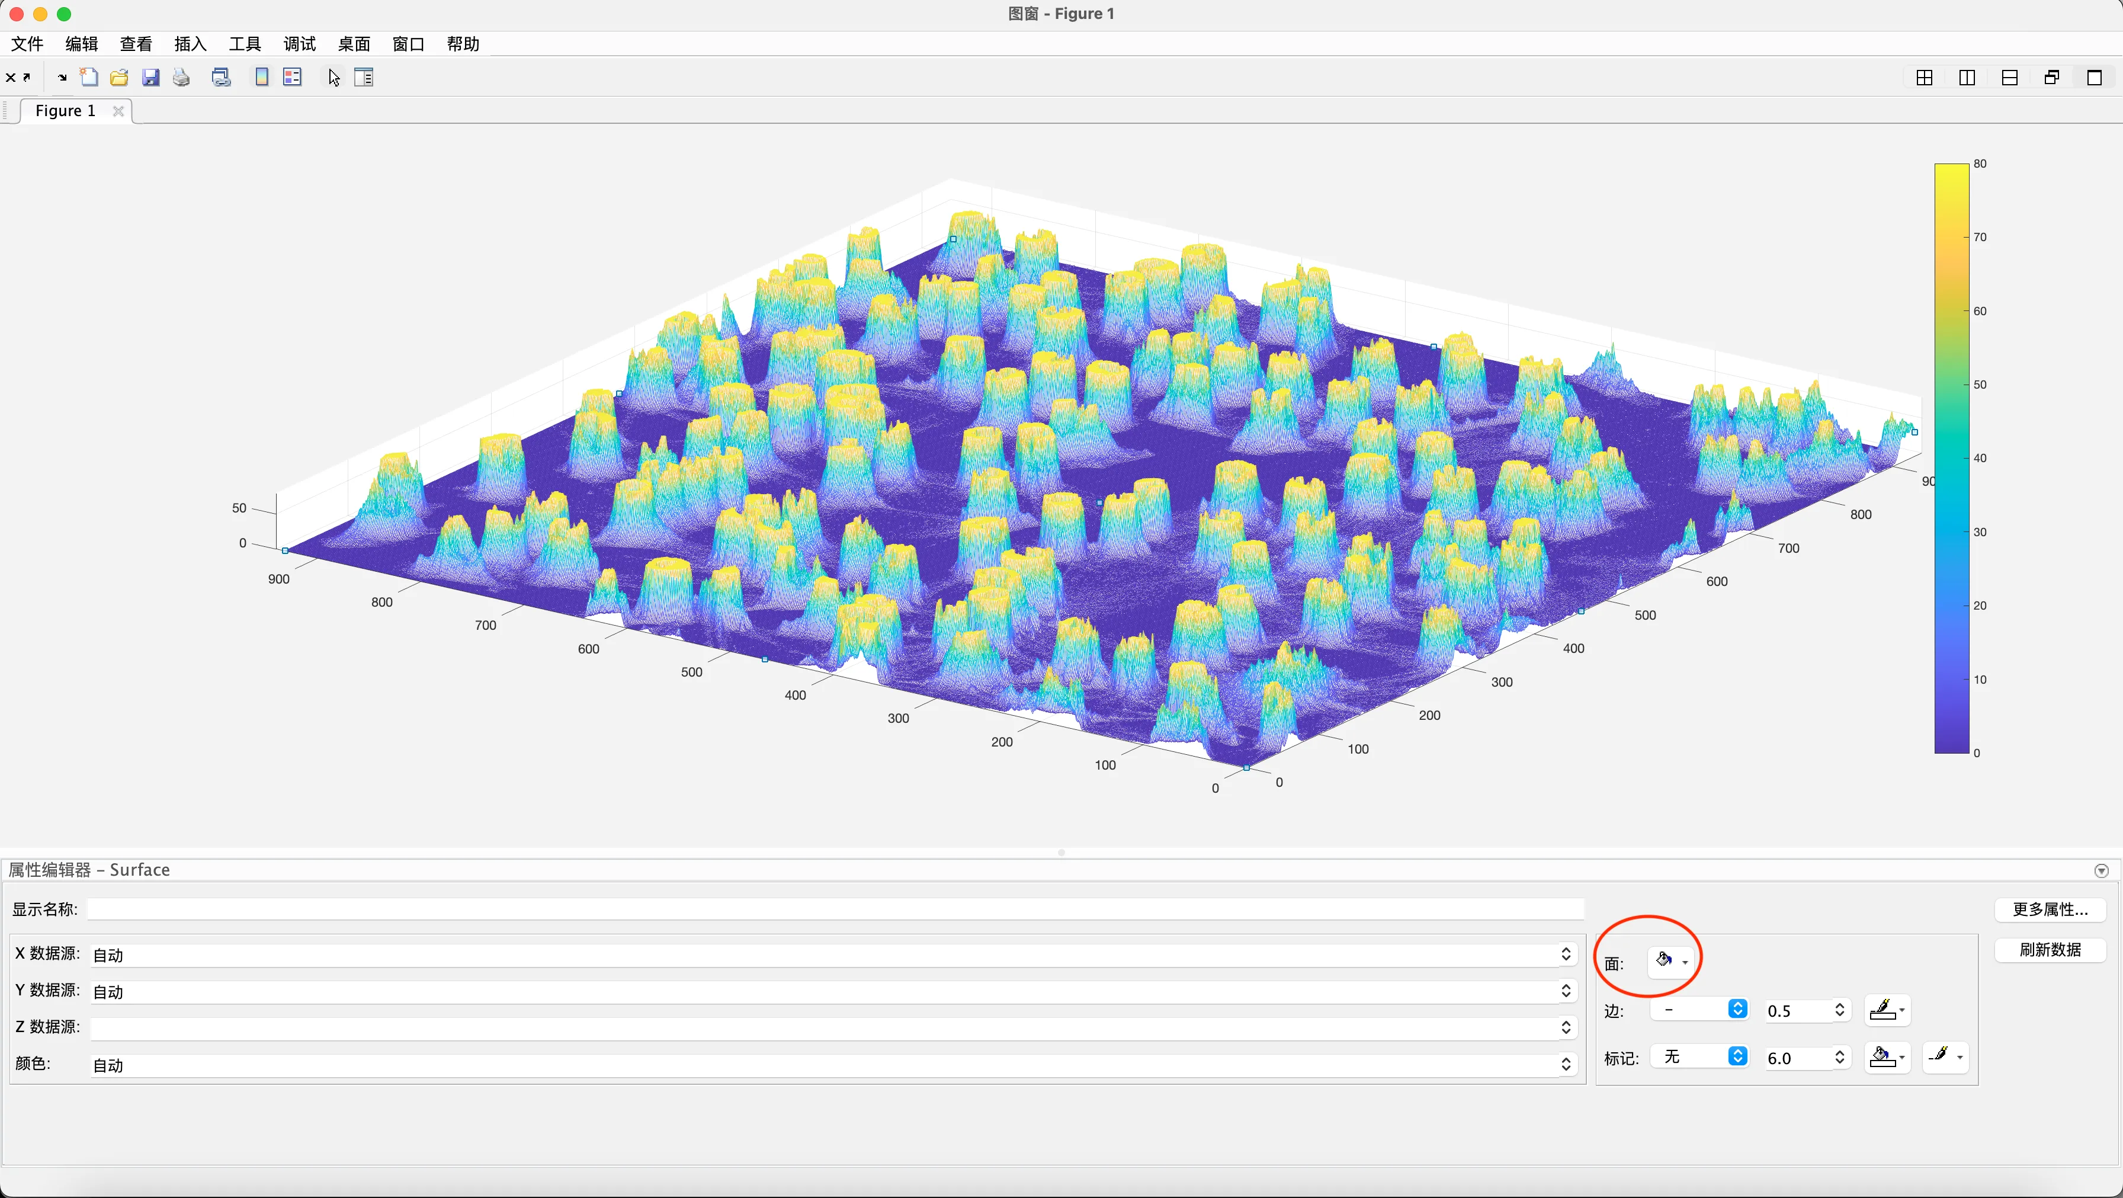Viewport: 2123px width, 1198px height.
Task: Click the 显示名称 input field
Action: [x=836, y=909]
